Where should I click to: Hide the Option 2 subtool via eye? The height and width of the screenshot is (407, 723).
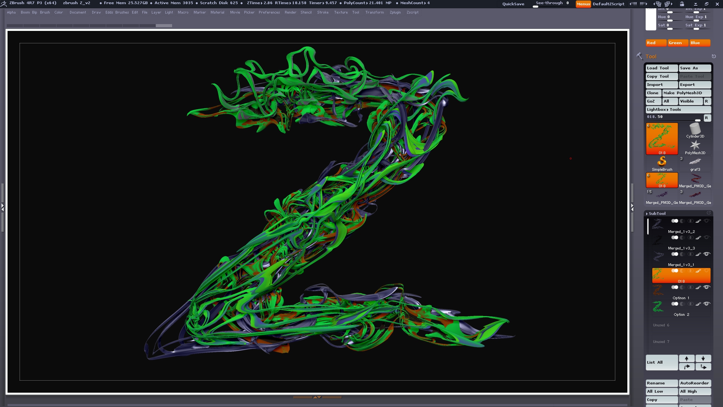click(x=707, y=304)
